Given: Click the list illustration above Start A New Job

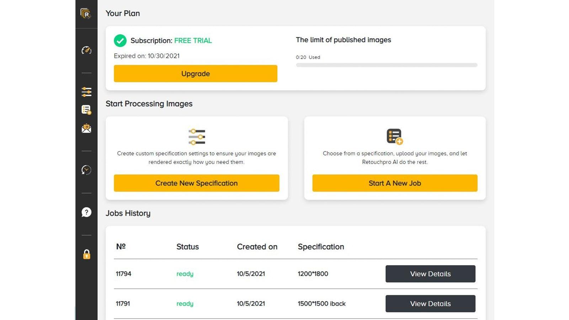Looking at the screenshot, I should point(395,136).
